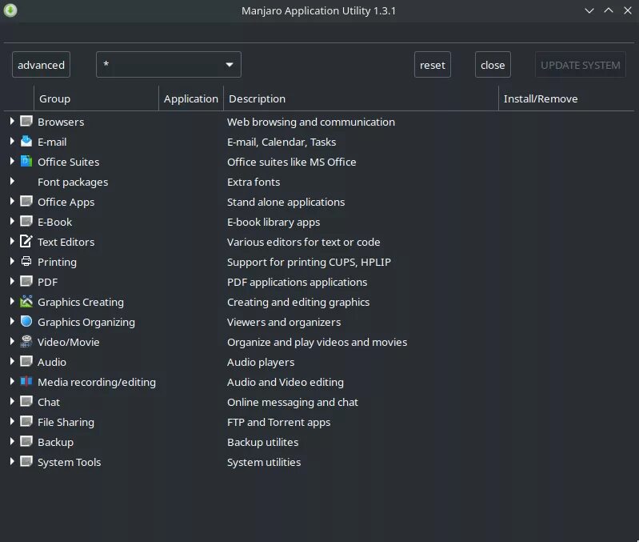The width and height of the screenshot is (639, 542).
Task: Click the Description column header
Action: [360, 98]
